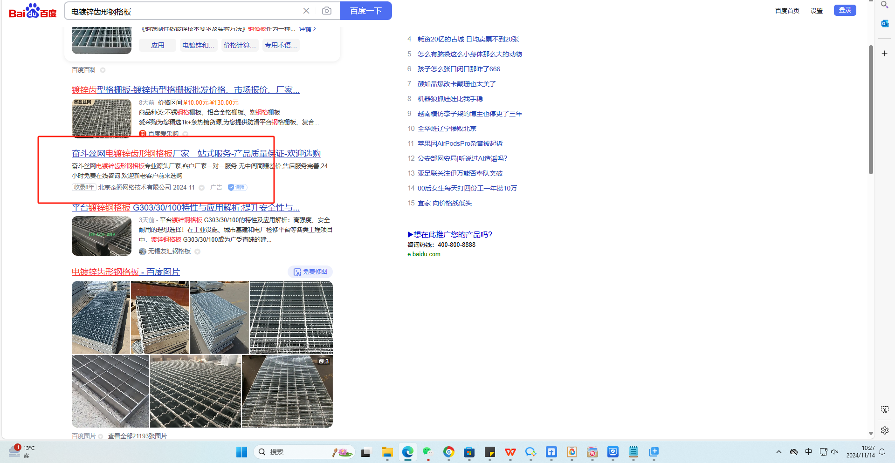Screen dimensions: 895x463
Task: Click 查看全部21193张图片 link
Action: coord(138,436)
